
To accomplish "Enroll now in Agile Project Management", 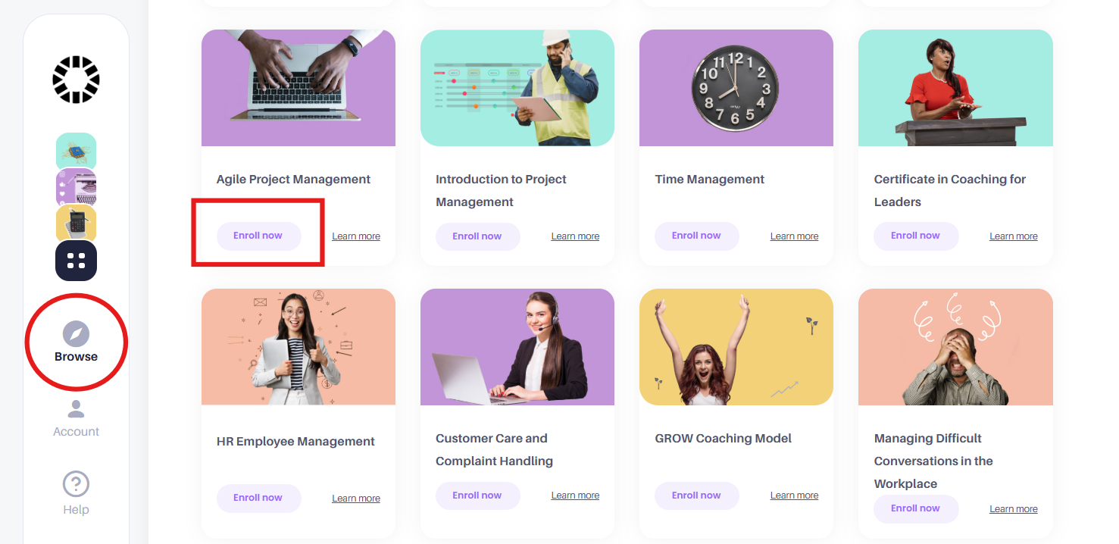I will pos(258,236).
